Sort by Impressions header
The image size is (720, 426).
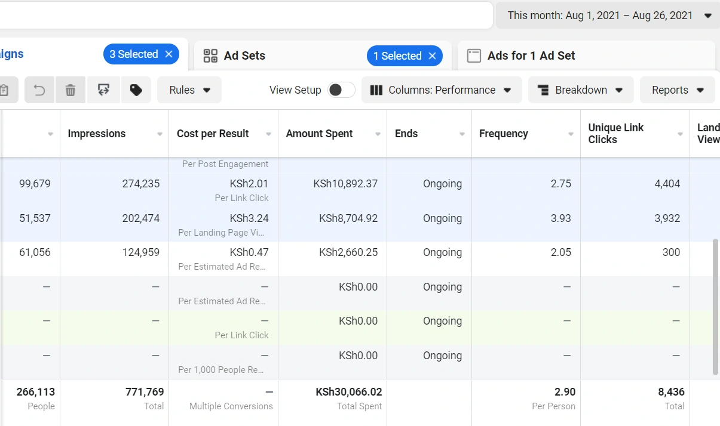[x=97, y=134]
